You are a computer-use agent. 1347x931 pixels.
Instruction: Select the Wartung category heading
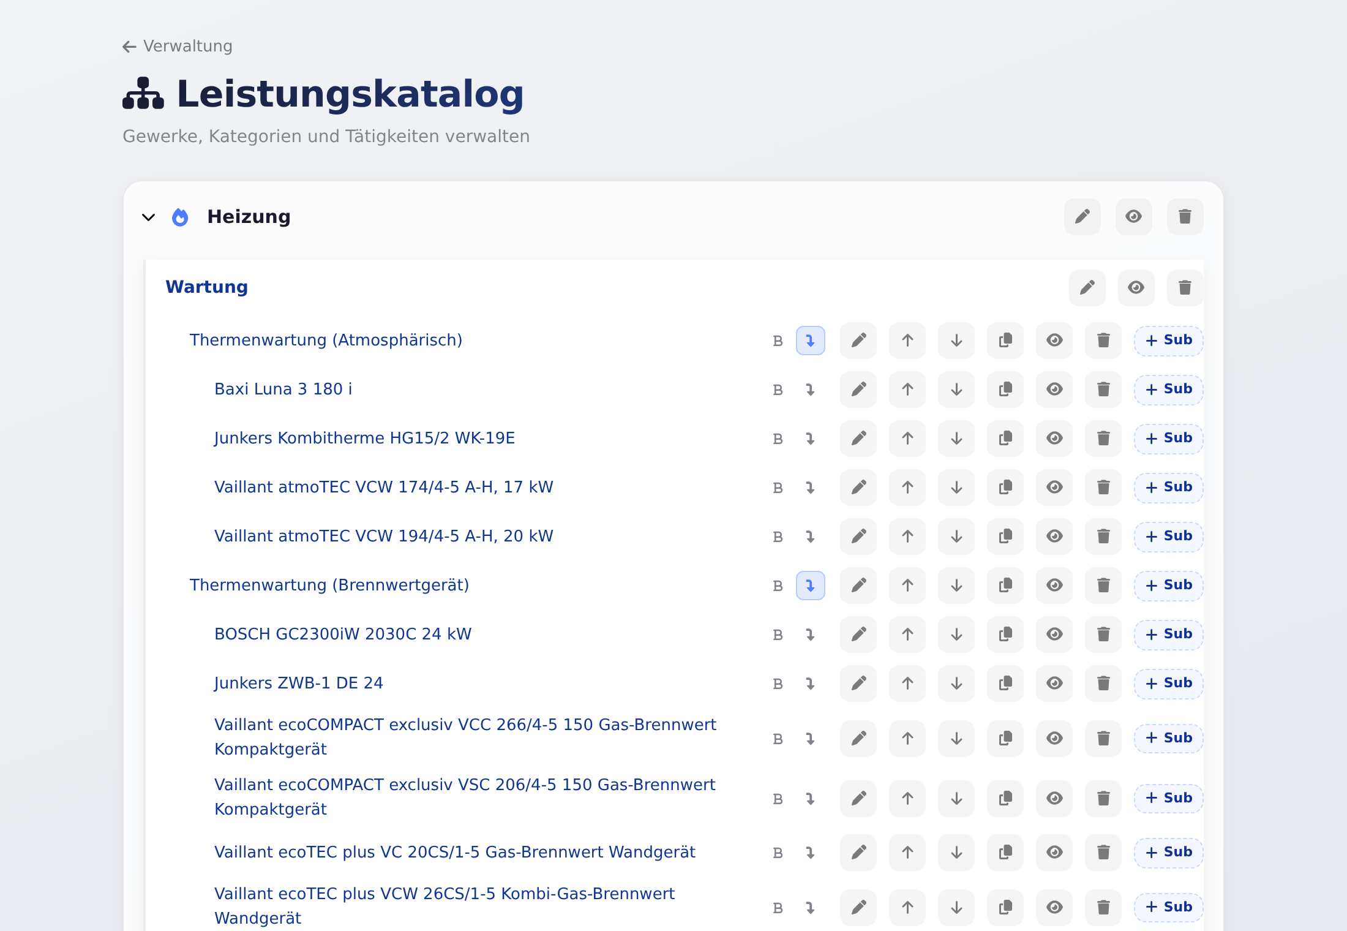(x=207, y=287)
